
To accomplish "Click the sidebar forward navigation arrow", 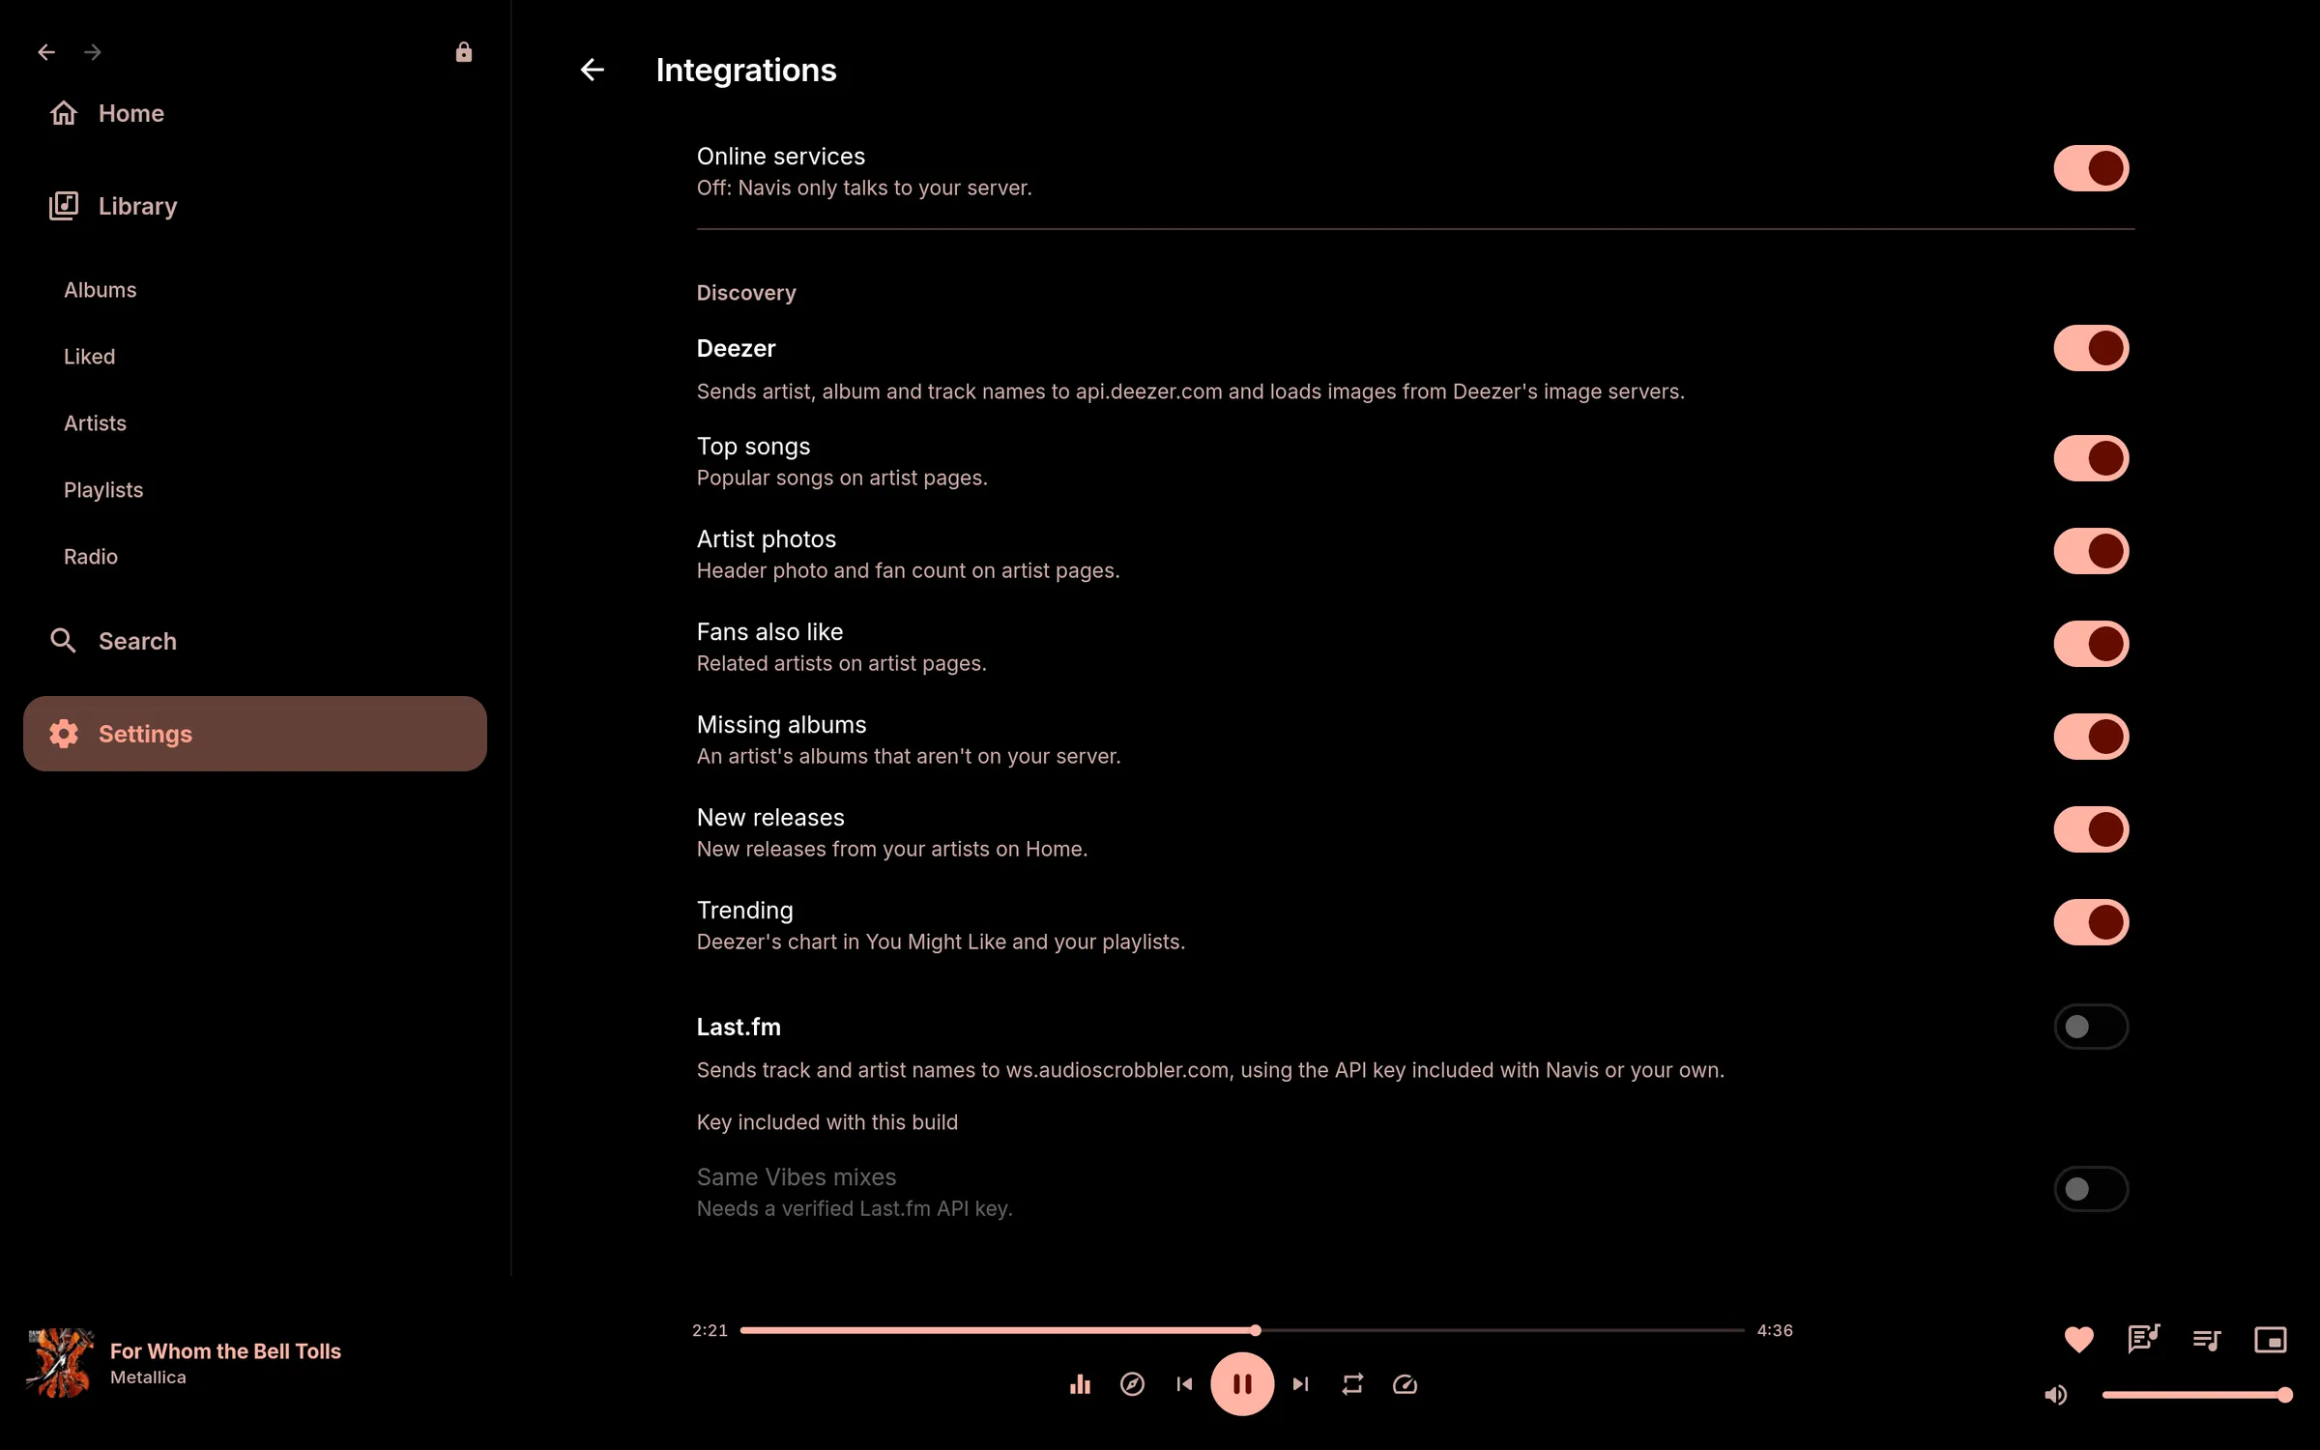I will pos(93,52).
